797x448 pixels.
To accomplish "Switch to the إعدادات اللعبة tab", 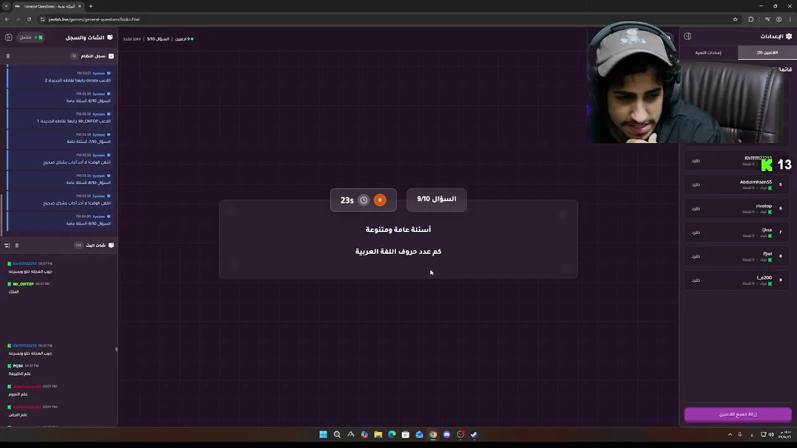I will (709, 52).
